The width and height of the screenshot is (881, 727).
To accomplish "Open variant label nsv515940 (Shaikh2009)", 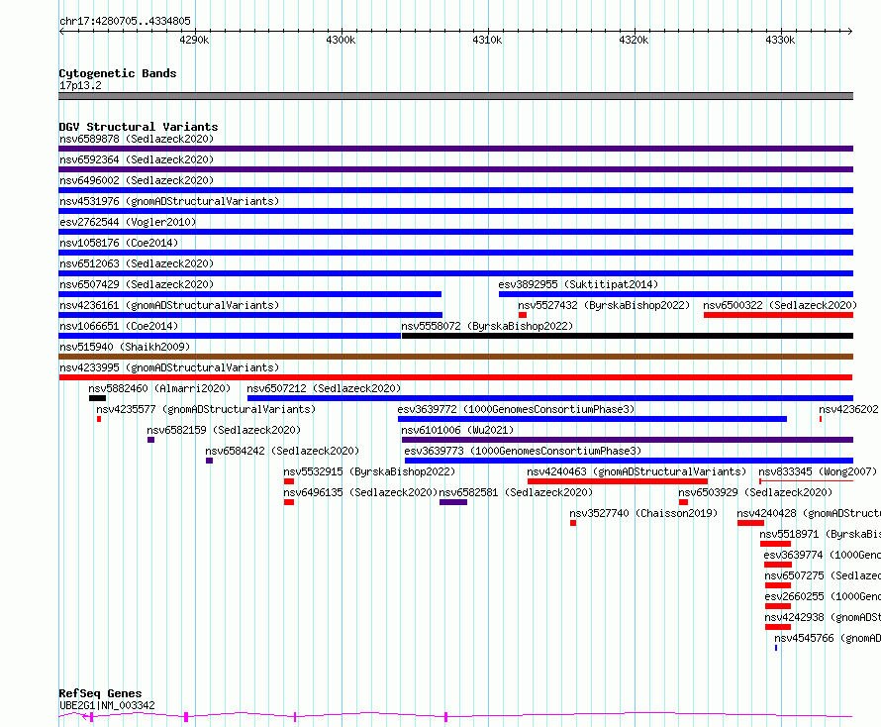I will pos(125,347).
